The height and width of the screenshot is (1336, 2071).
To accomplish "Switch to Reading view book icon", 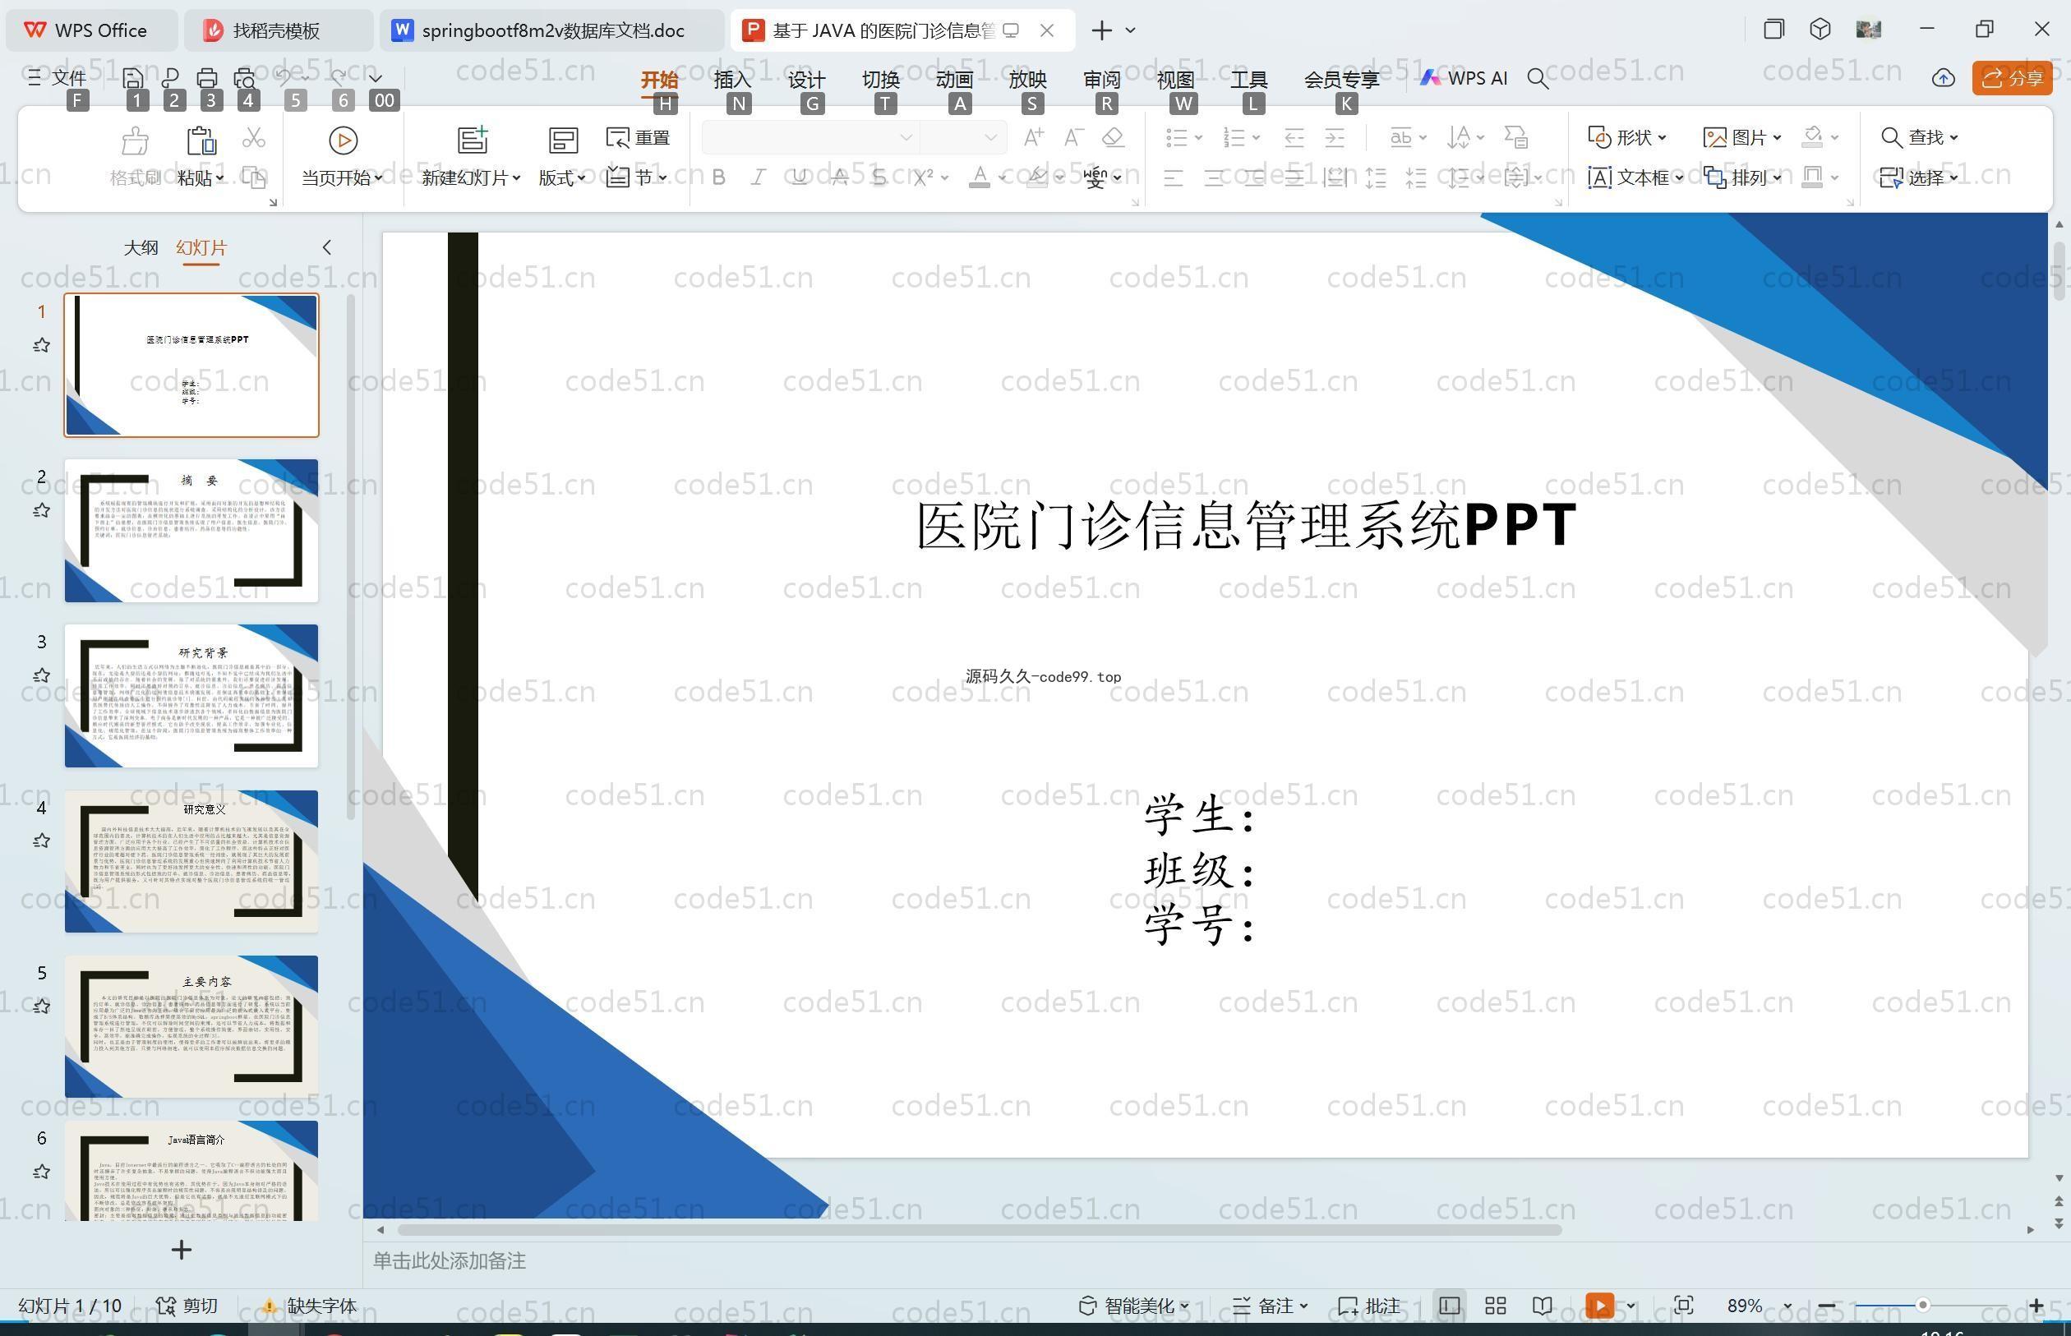I will [x=1542, y=1306].
